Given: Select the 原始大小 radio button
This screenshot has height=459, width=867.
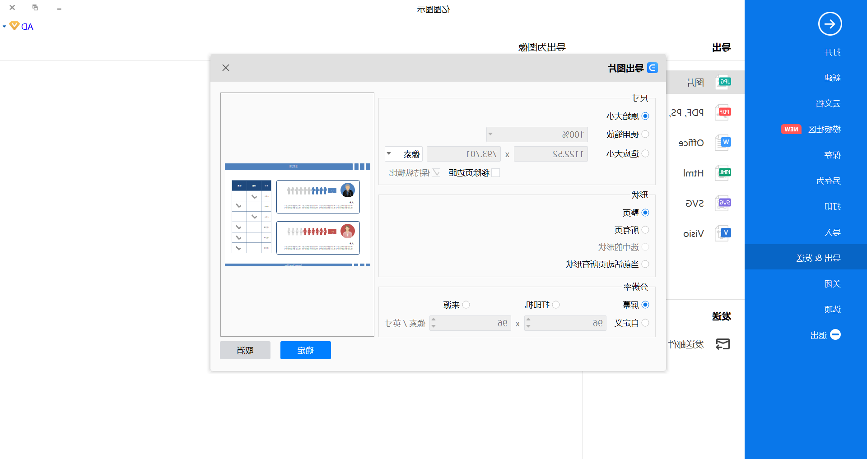Looking at the screenshot, I should point(645,116).
